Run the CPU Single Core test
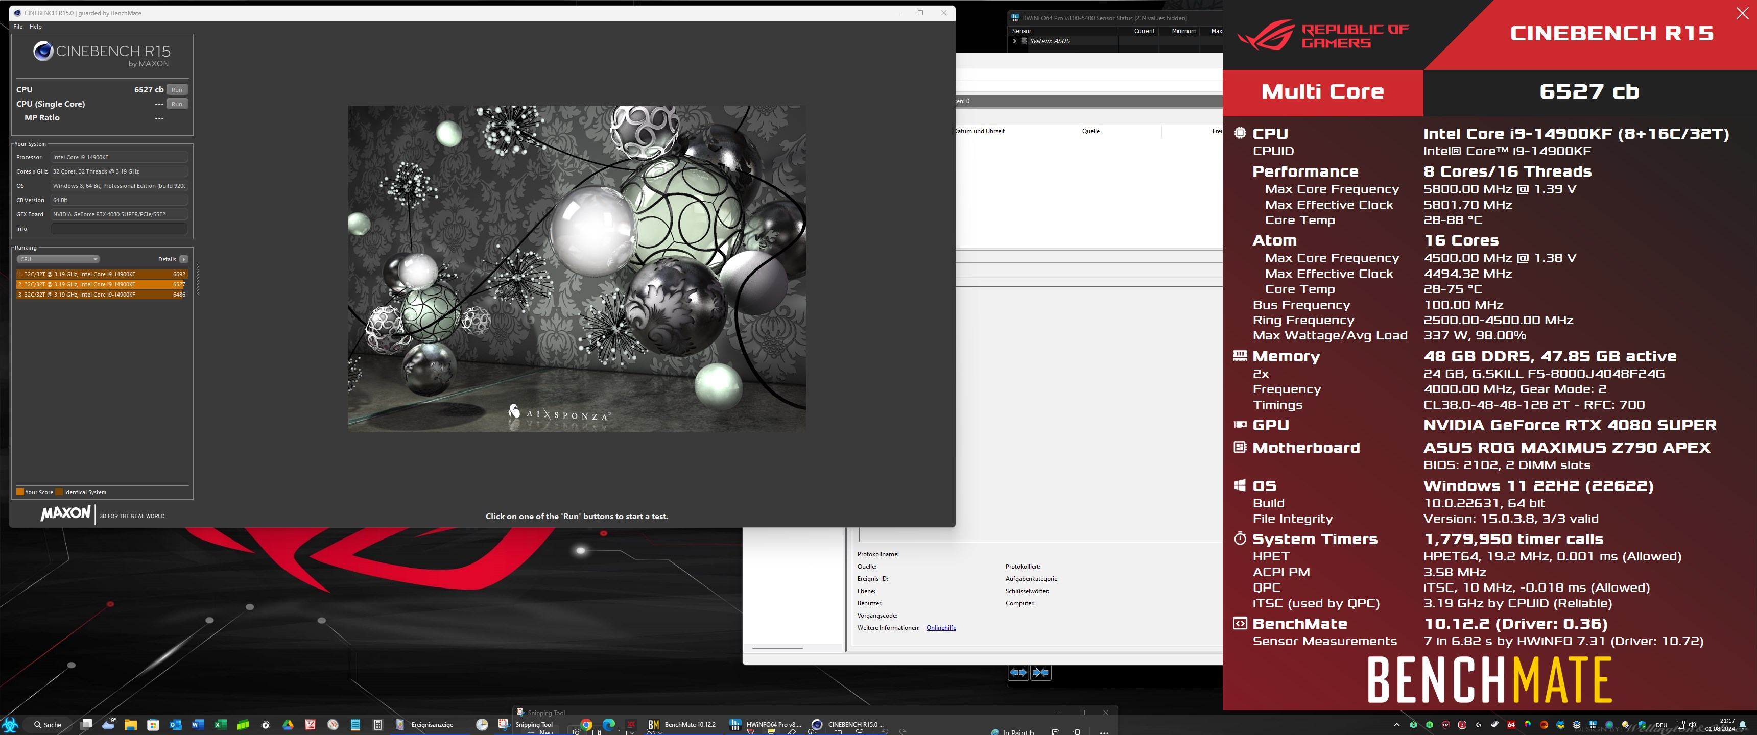This screenshot has width=1757, height=735. 177,104
